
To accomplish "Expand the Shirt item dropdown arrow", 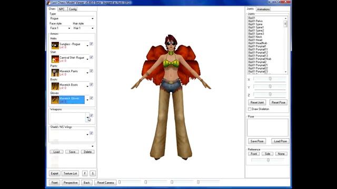I will click(x=87, y=59).
